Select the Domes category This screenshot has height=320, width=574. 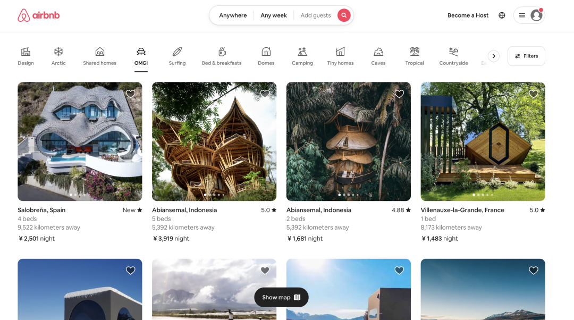coord(266,56)
